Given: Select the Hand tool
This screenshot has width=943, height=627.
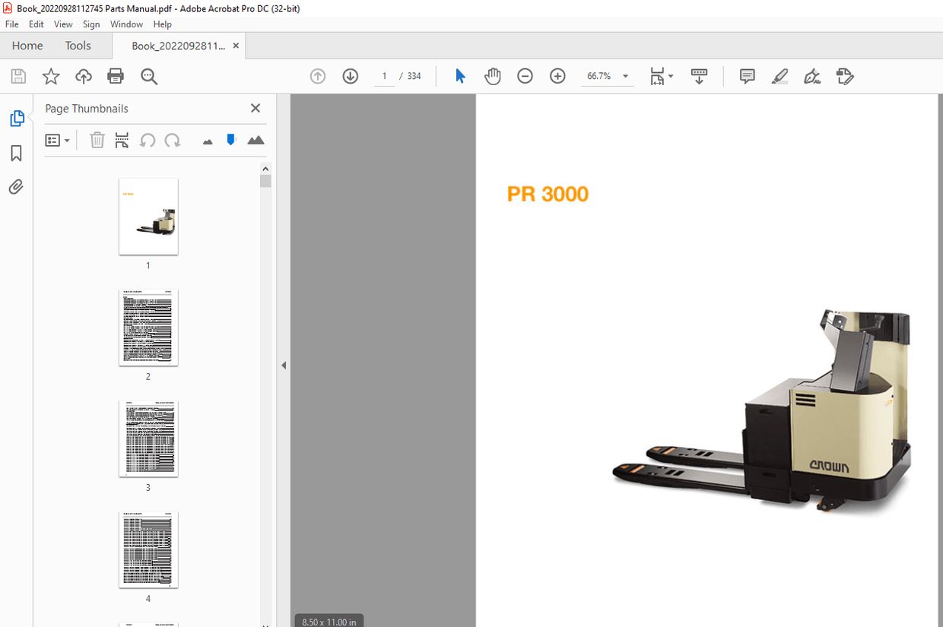Looking at the screenshot, I should (492, 76).
